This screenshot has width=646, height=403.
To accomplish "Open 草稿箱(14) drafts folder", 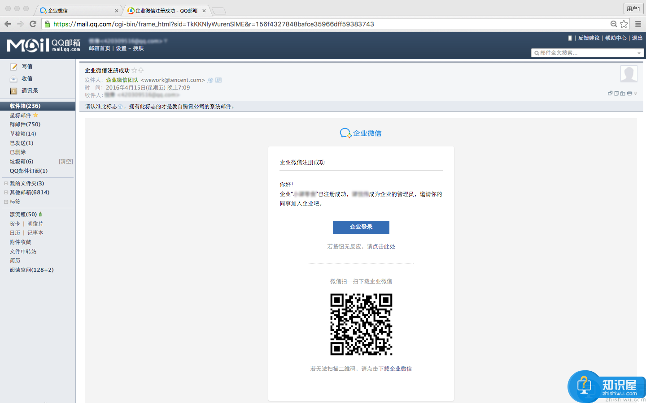I will coord(23,134).
